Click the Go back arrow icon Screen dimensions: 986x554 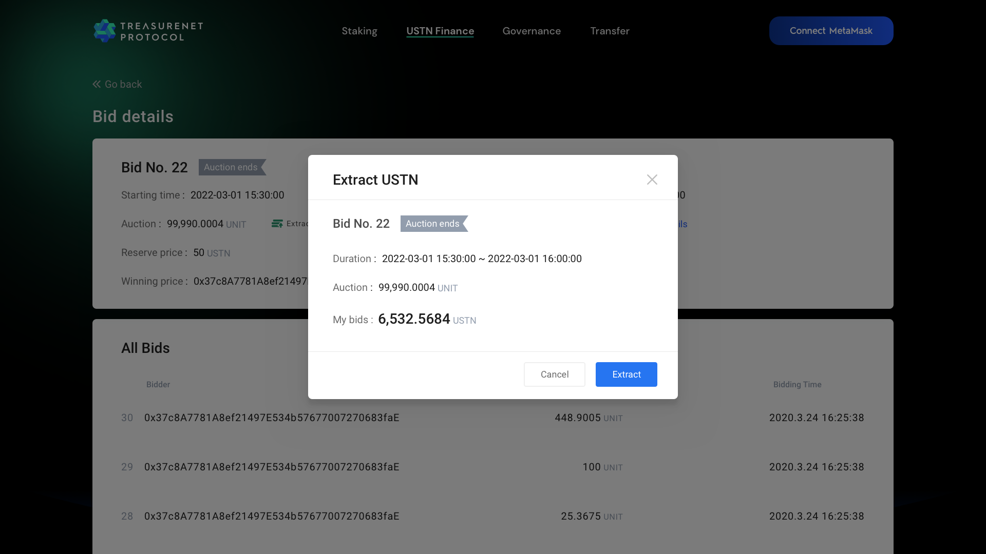click(x=97, y=84)
